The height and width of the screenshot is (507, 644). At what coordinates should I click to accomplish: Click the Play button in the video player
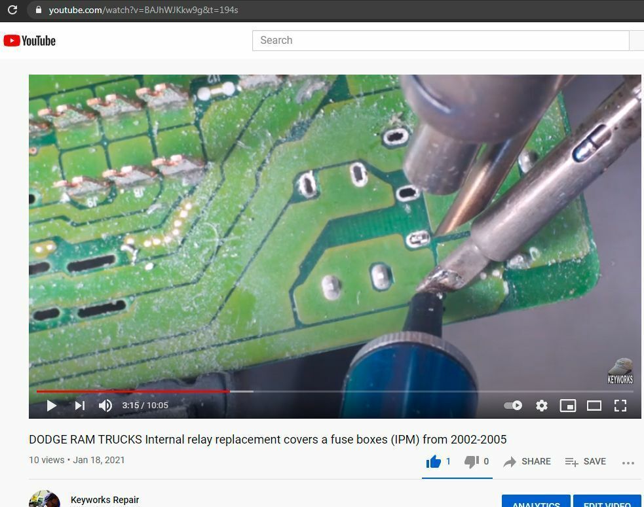coord(51,406)
